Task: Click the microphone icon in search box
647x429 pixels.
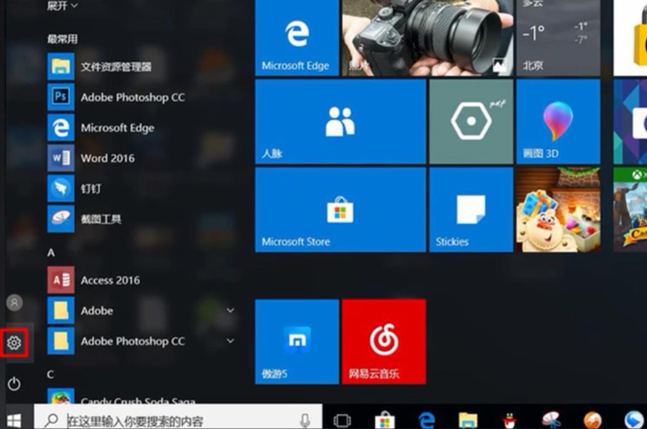Action: [305, 420]
